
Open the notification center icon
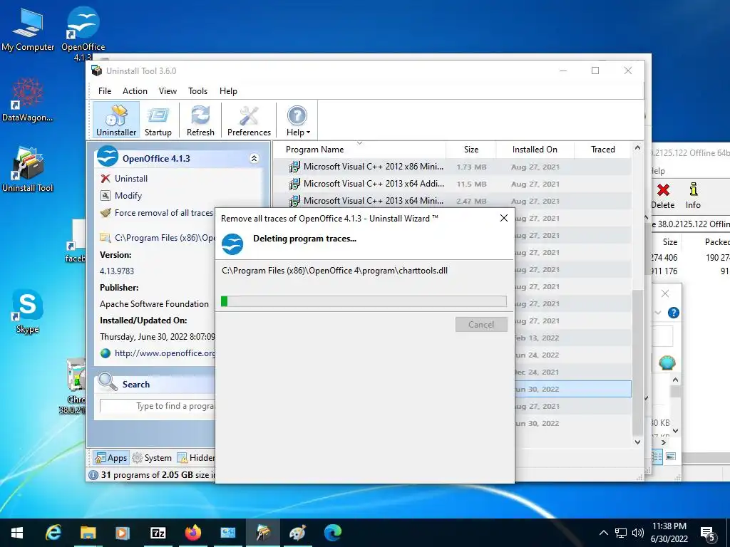click(x=708, y=533)
